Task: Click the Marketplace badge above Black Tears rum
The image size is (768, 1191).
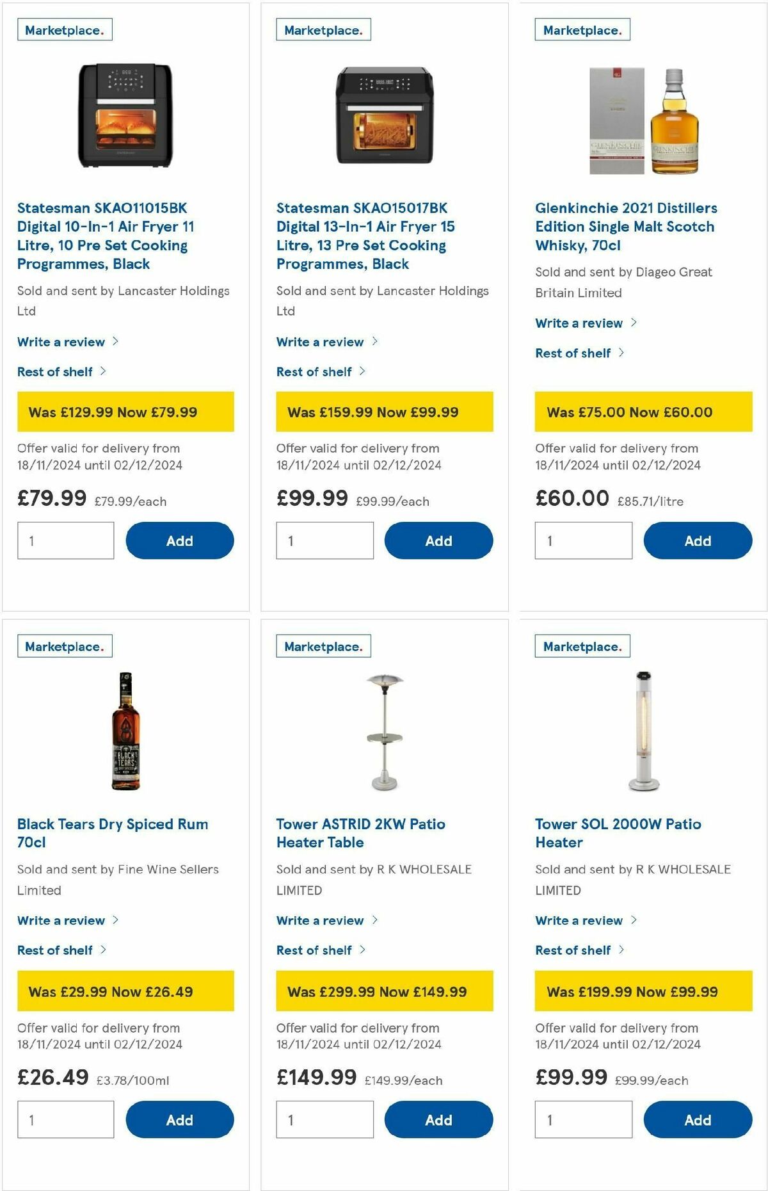Action: tap(65, 646)
